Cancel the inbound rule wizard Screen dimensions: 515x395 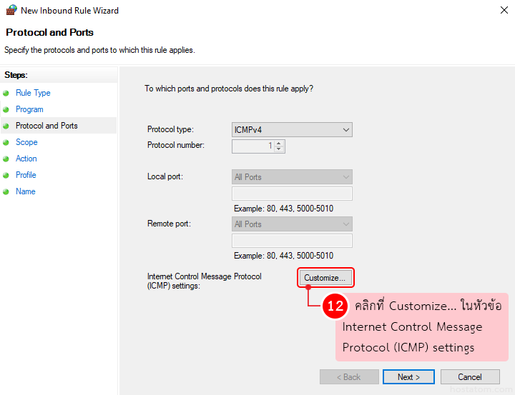pos(470,377)
